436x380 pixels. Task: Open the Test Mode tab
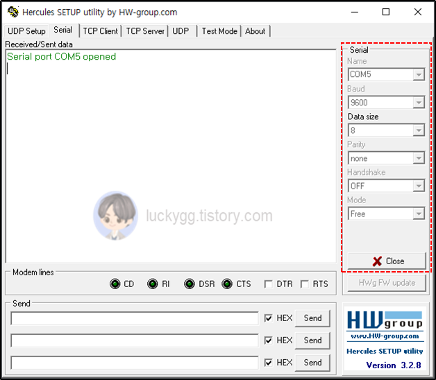click(x=219, y=31)
